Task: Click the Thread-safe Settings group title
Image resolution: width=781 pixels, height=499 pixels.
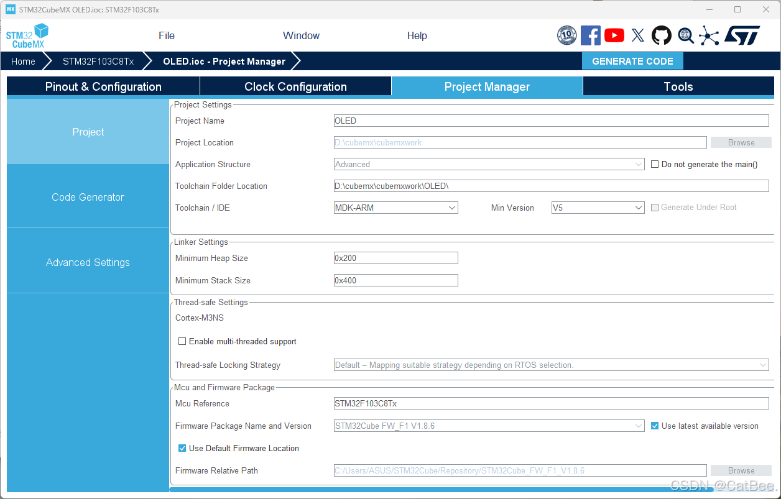Action: pyautogui.click(x=211, y=302)
